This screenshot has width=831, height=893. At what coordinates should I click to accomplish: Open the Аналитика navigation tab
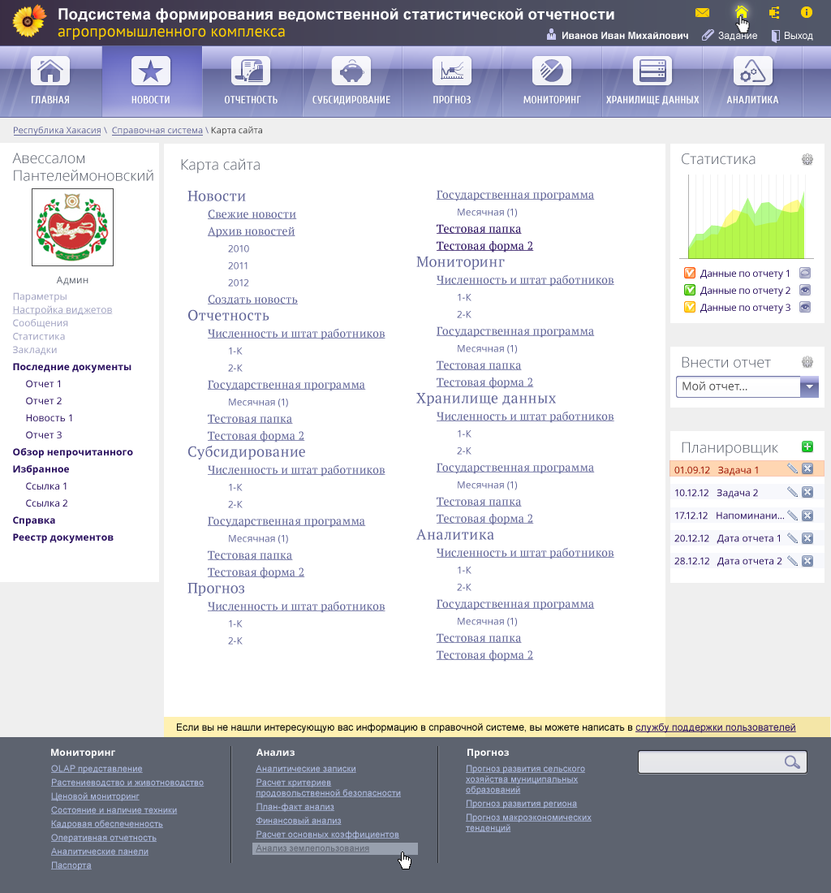point(752,81)
